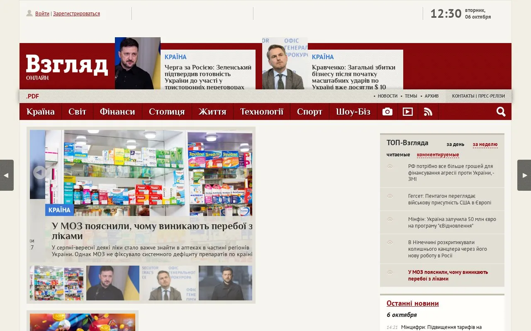This screenshot has width=531, height=331.
Task: Open the Столиця menu section
Action: 167,112
